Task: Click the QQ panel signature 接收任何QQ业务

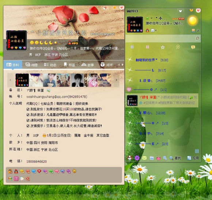Action: pos(164,23)
